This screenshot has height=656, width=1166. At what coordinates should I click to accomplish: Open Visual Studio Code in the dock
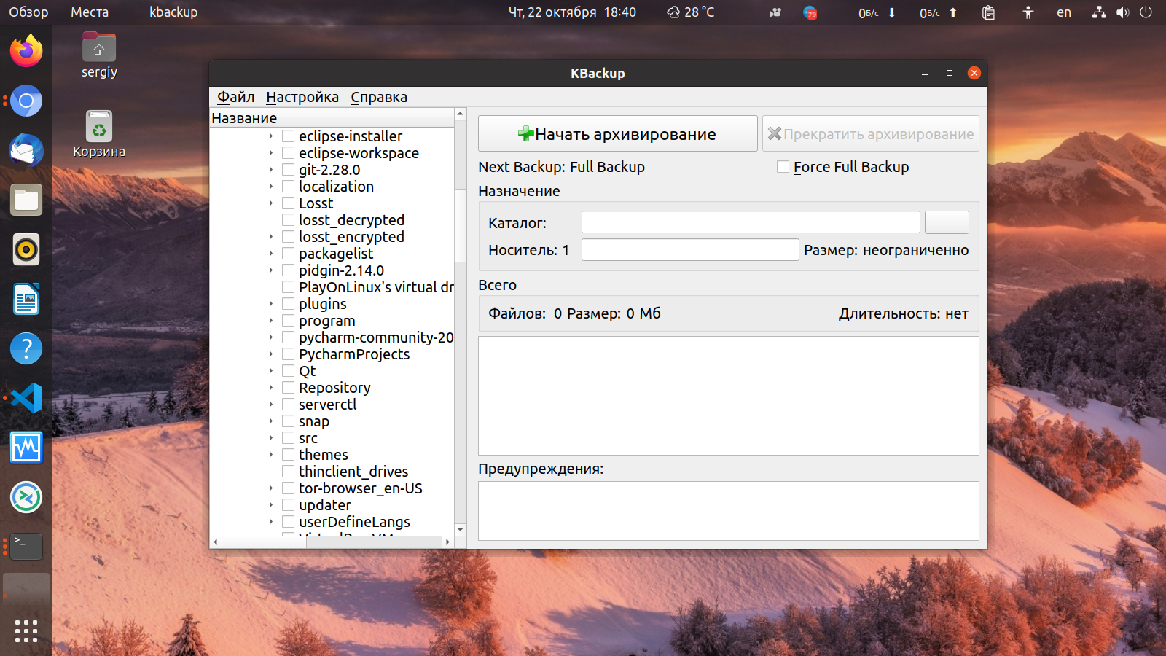pos(26,398)
